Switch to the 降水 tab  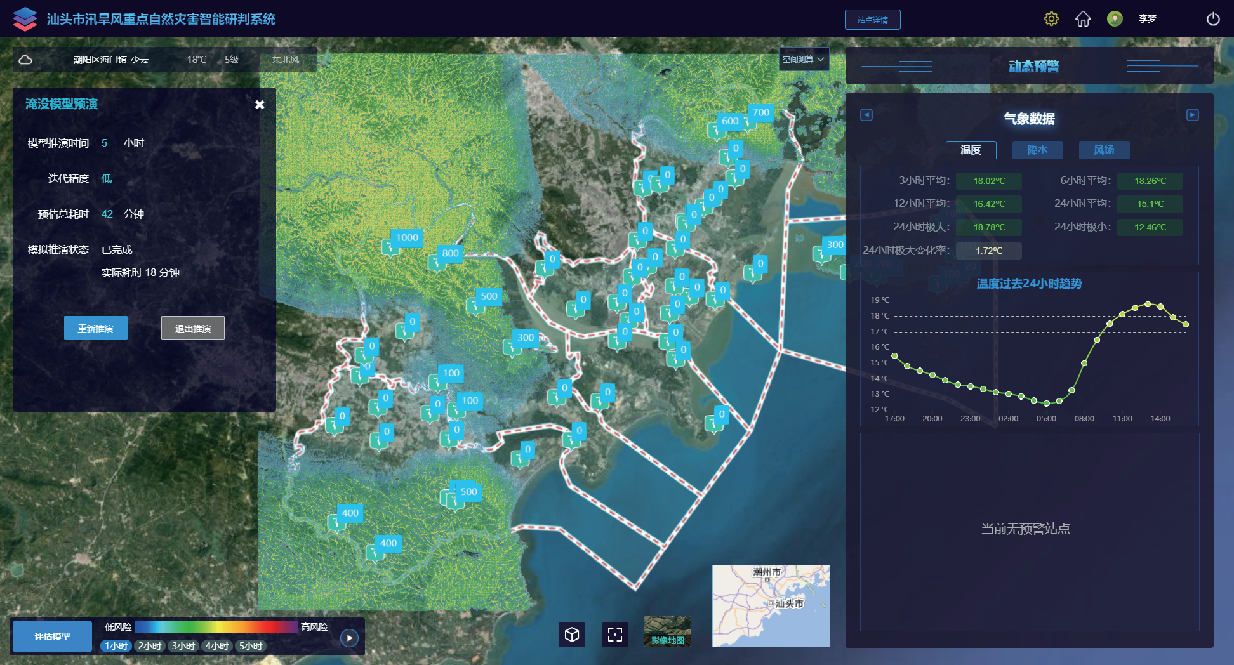click(x=1037, y=150)
